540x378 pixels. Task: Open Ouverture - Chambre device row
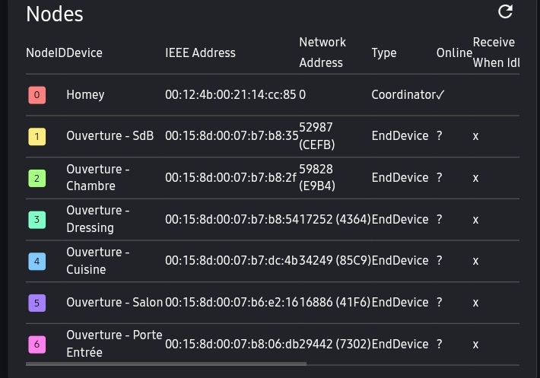(x=97, y=177)
